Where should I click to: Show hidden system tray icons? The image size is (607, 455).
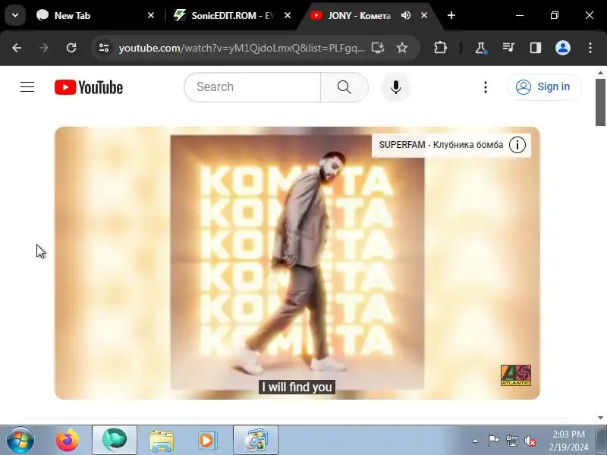click(476, 441)
